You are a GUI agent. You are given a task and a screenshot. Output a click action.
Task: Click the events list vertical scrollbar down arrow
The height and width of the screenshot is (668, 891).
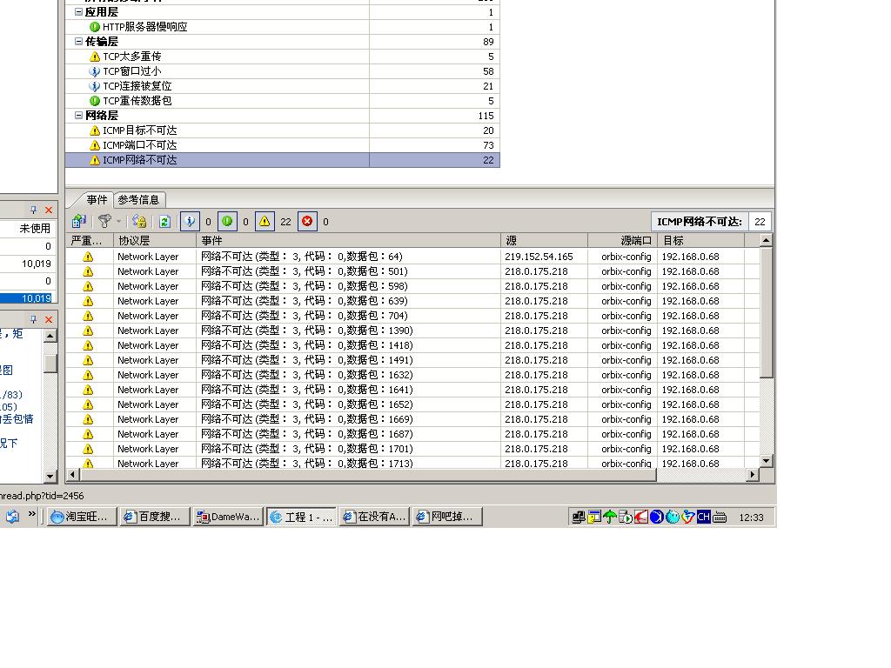click(767, 461)
